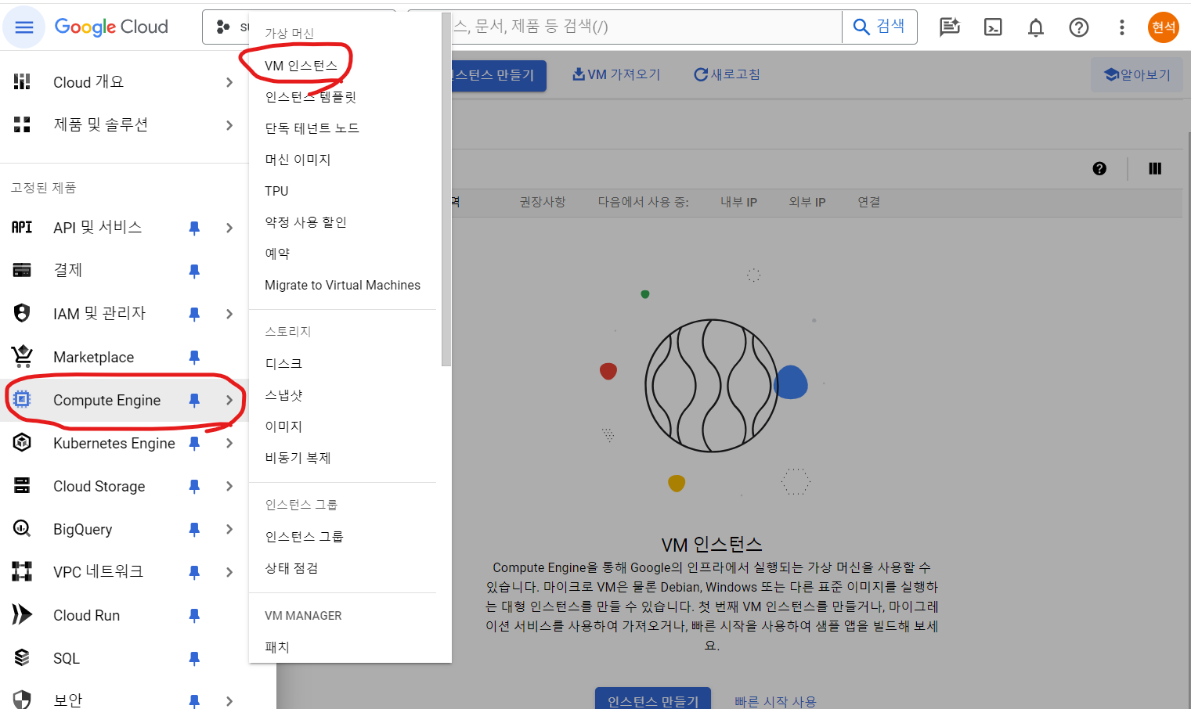The image size is (1191, 709).
Task: Click the 제품 및 솔루션 grid icon
Action: (22, 124)
